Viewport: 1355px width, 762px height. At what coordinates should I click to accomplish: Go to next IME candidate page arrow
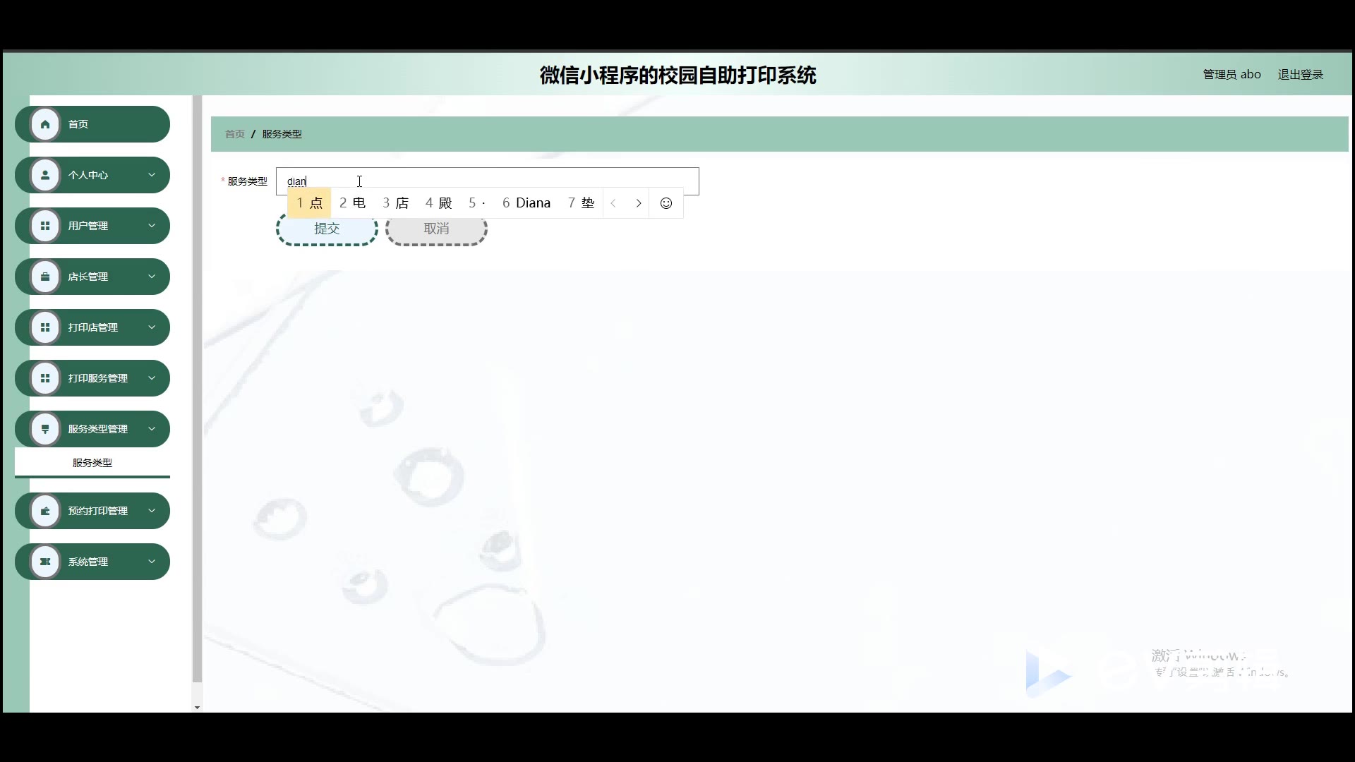tap(639, 203)
